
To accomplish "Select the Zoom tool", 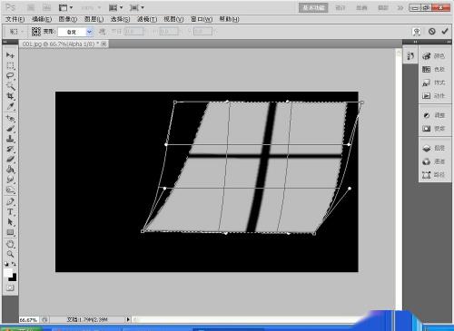I will pyautogui.click(x=10, y=254).
